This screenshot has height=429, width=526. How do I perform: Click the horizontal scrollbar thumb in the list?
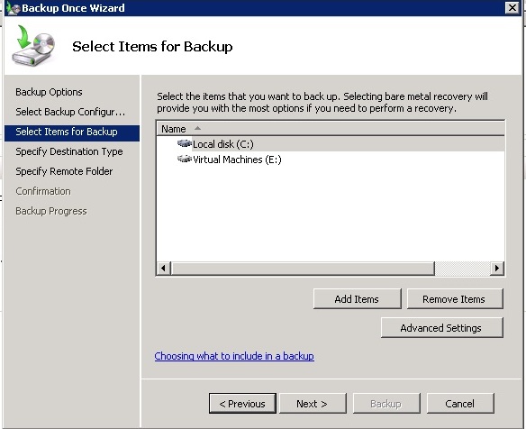coord(303,269)
